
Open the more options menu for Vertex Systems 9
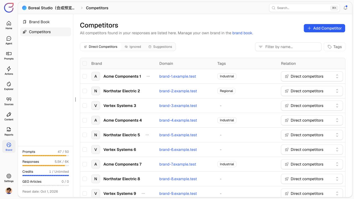point(143,193)
